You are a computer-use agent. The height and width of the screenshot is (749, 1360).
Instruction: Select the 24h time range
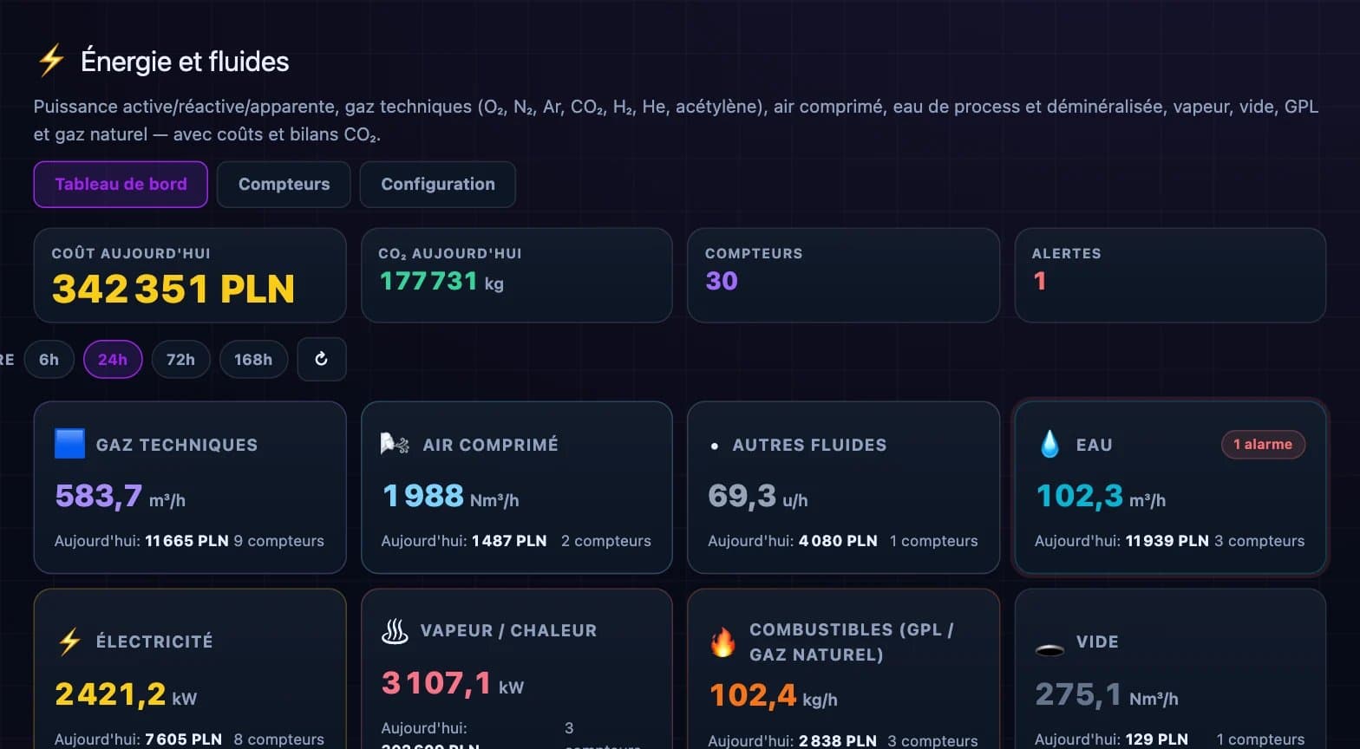113,359
